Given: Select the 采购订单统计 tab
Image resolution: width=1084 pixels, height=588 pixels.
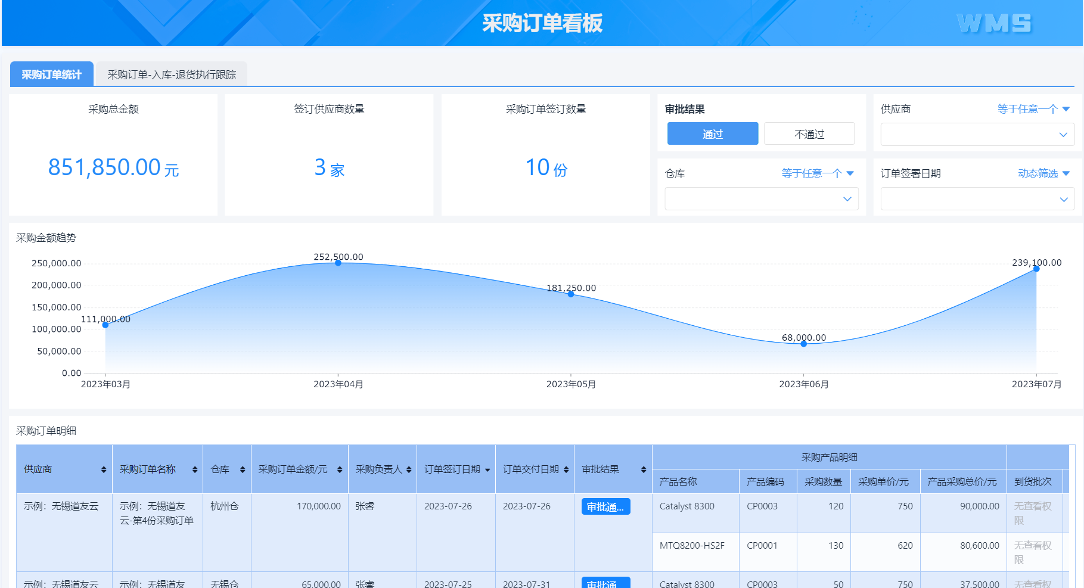Looking at the screenshot, I should point(51,73).
